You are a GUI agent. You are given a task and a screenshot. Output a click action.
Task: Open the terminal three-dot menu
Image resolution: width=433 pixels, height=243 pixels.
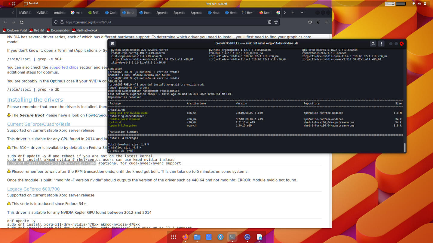pos(381,43)
